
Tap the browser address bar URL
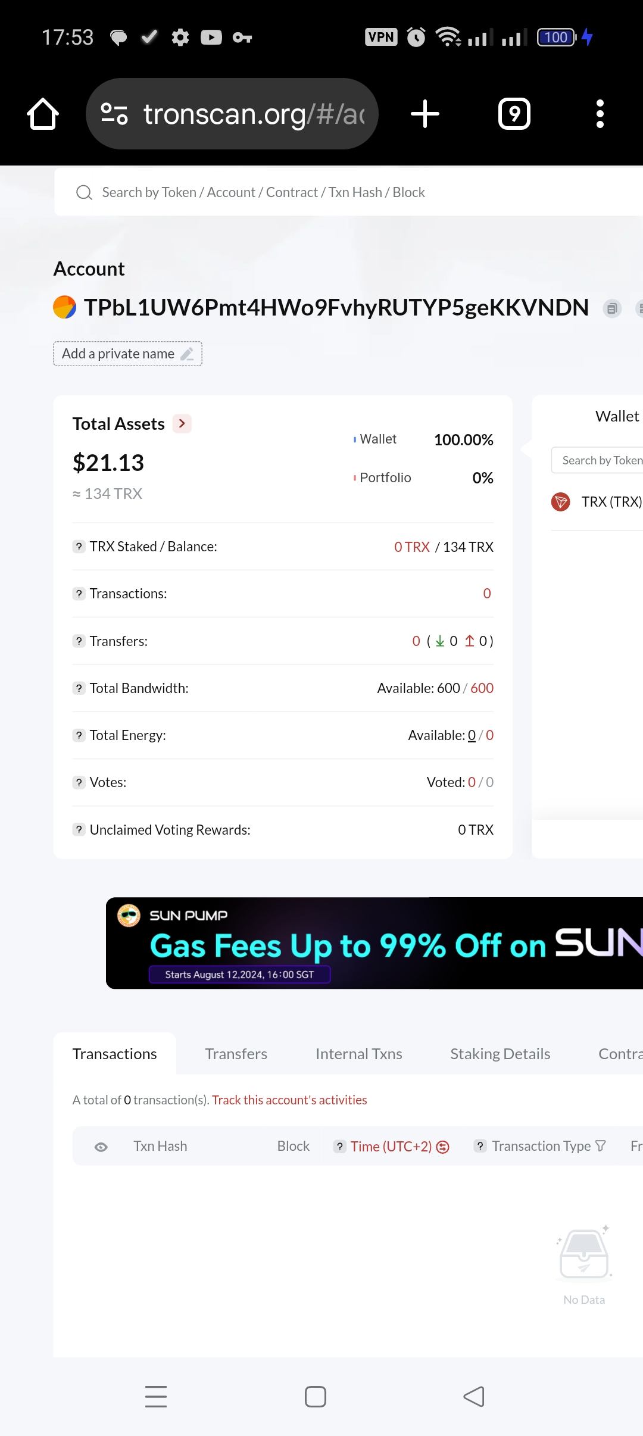coord(254,114)
